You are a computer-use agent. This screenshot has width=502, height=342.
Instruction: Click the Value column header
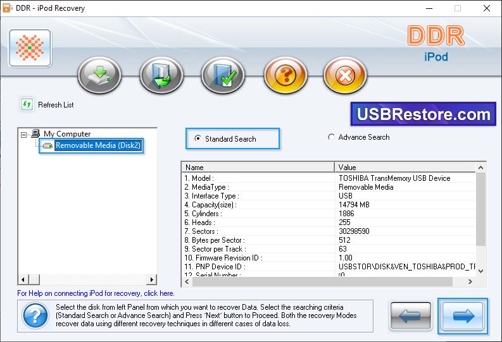[x=405, y=168]
